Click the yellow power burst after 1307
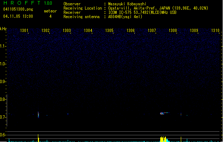Screen dimensions: 223x142 click(163, 139)
